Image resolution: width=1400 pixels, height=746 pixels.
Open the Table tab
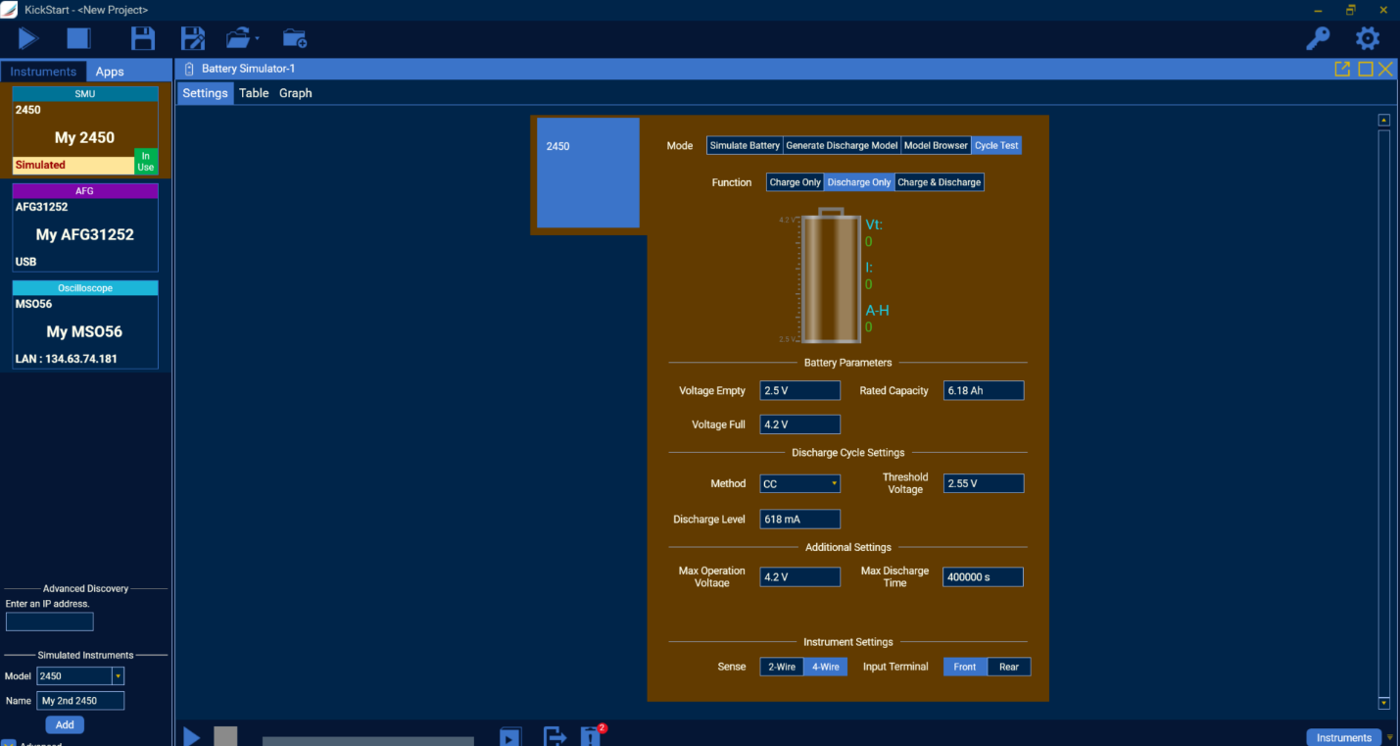click(x=254, y=93)
